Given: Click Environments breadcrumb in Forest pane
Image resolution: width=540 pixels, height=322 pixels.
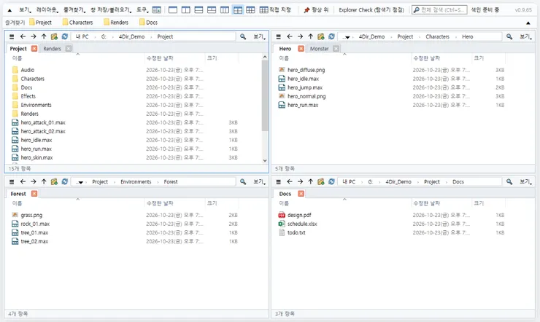Looking at the screenshot, I should coord(136,182).
